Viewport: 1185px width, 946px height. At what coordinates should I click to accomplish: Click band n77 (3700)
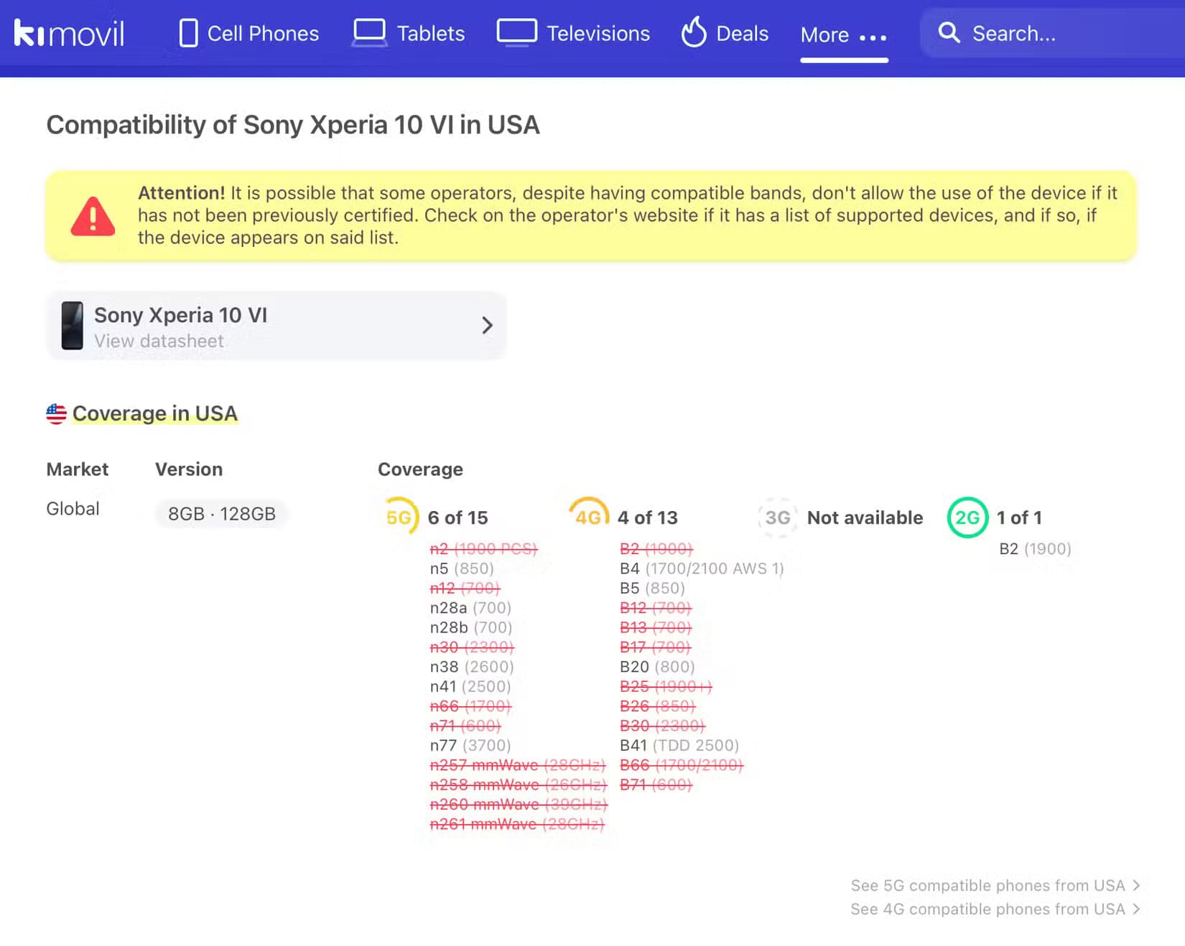click(x=470, y=745)
